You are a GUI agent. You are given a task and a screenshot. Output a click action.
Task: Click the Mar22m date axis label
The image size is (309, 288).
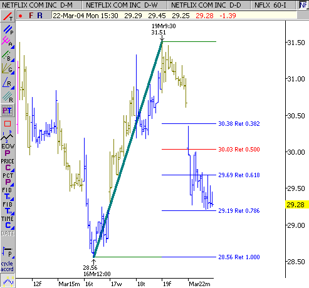[x=199, y=284]
